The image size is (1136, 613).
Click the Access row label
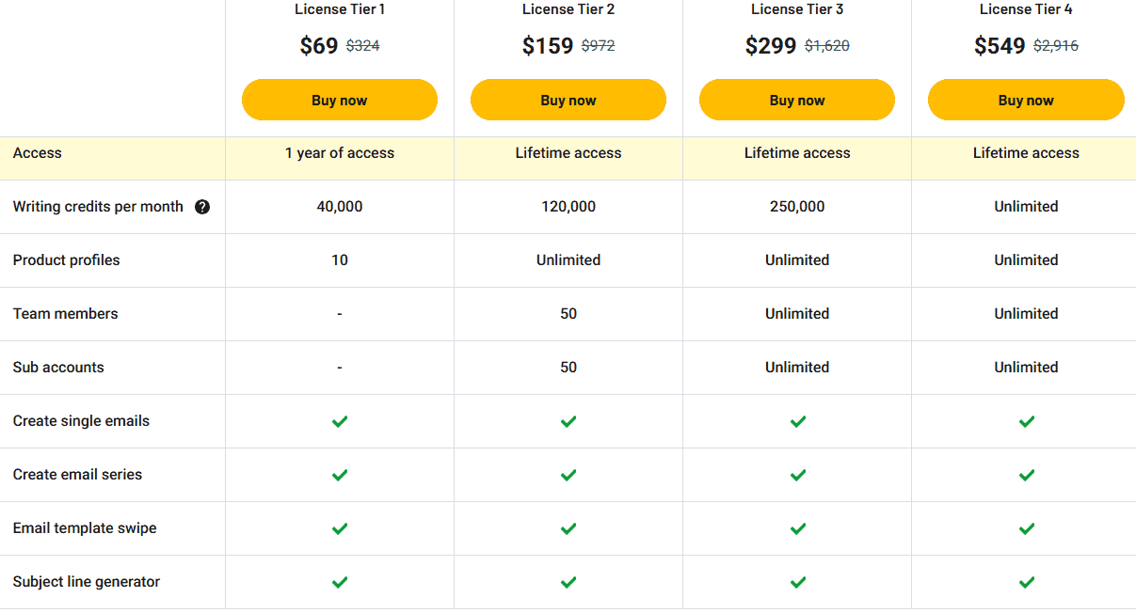(38, 152)
